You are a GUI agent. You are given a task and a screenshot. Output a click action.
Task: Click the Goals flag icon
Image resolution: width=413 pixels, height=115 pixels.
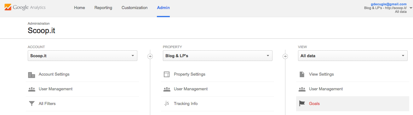[302, 103]
